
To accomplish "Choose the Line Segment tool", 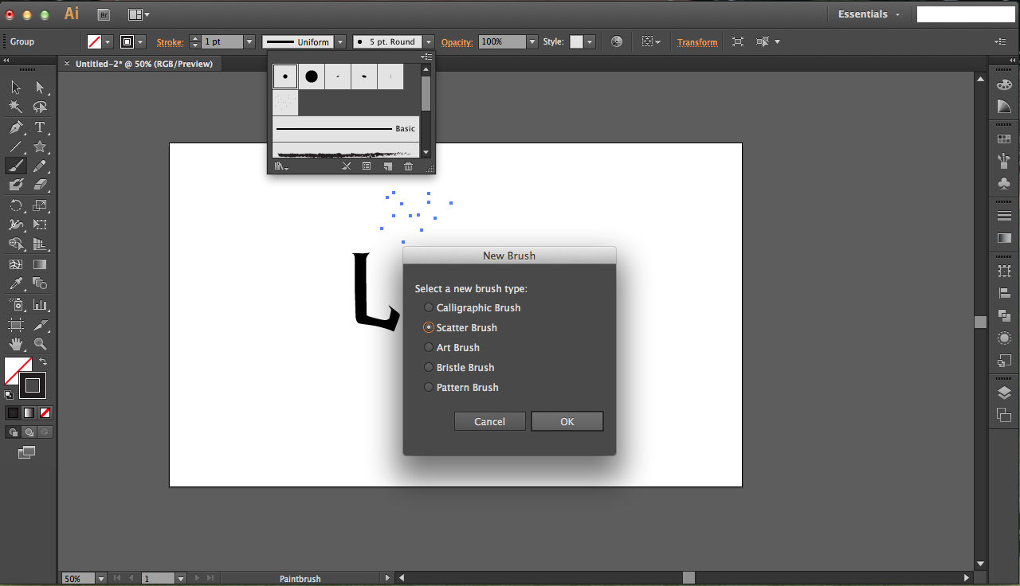I will click(16, 146).
